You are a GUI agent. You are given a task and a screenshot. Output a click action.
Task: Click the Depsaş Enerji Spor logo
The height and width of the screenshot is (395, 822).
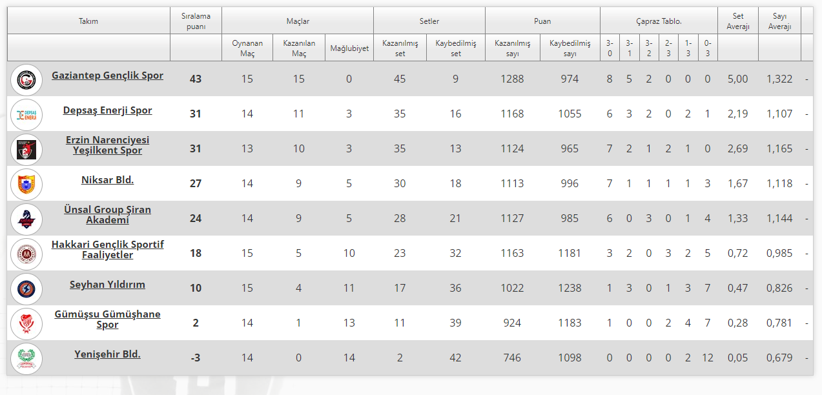26,114
